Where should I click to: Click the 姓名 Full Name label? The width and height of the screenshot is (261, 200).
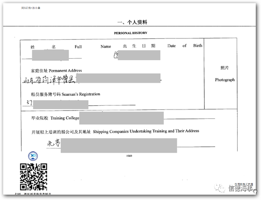tap(71, 46)
